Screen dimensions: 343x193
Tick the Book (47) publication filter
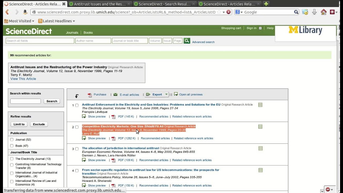coord(12,146)
